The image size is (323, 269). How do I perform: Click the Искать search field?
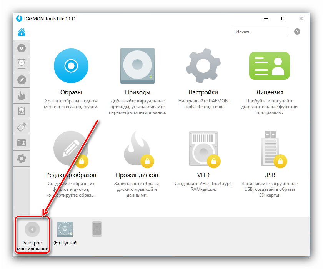tap(259, 32)
